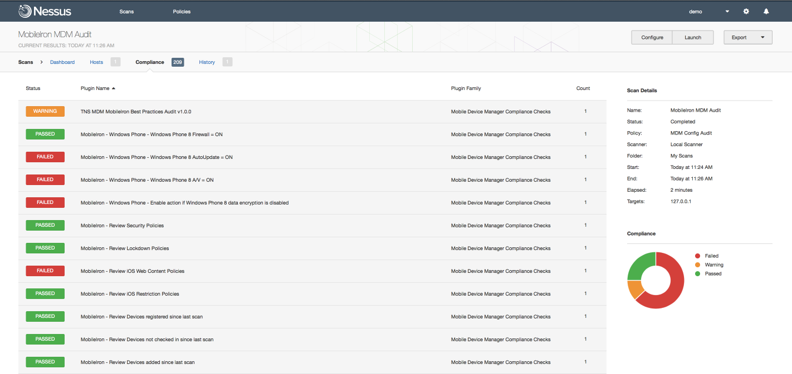
Task: Open the Policies menu
Action: pyautogui.click(x=182, y=12)
